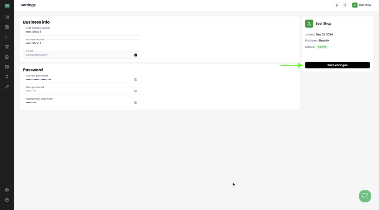
Task: Open the shopping cart icon in sidebar
Action: pos(7,47)
